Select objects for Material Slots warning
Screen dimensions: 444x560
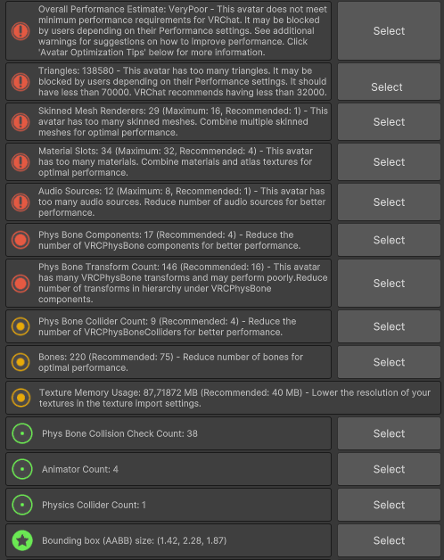point(389,161)
